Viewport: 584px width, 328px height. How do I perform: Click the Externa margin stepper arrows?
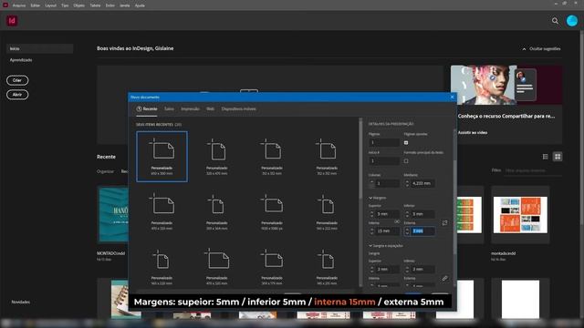tap(407, 231)
